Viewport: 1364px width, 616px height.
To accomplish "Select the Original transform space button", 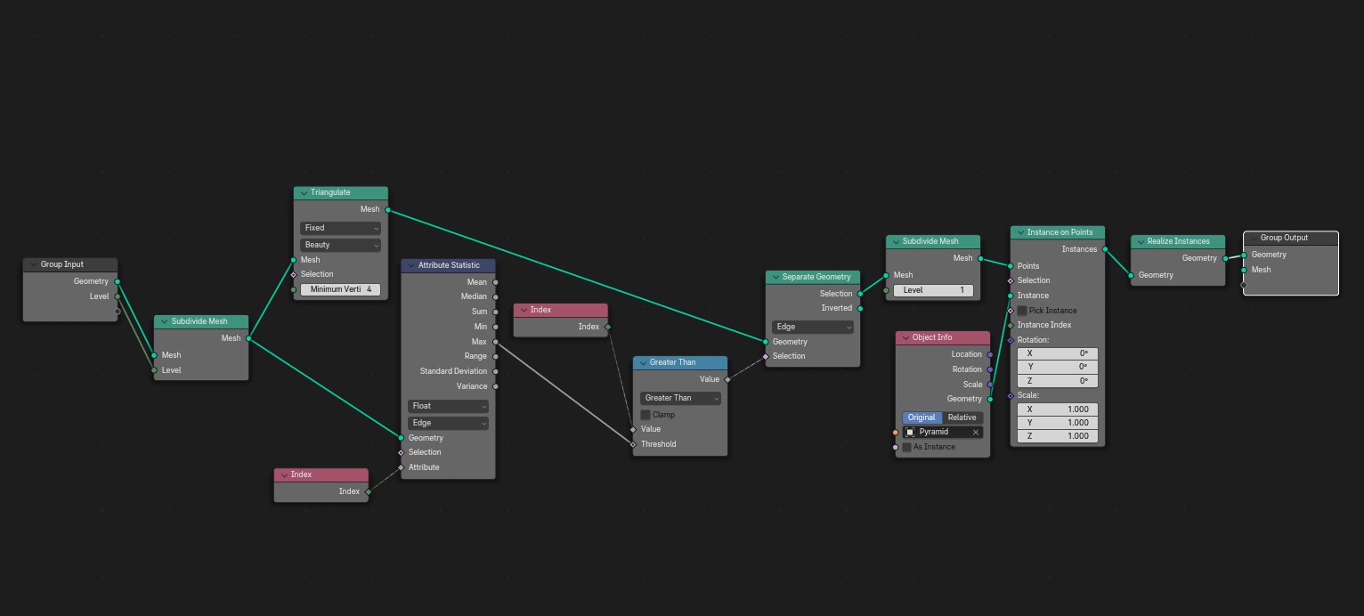I will (x=921, y=417).
